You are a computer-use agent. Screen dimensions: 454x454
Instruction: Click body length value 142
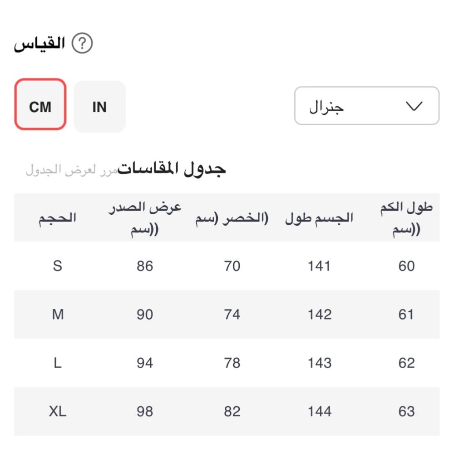click(x=319, y=314)
